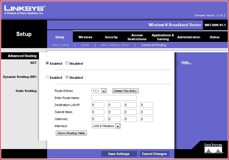Image resolution: width=229 pixels, height=160 pixels.
Task: Select NAT Enabled radio button
Action: (47, 63)
